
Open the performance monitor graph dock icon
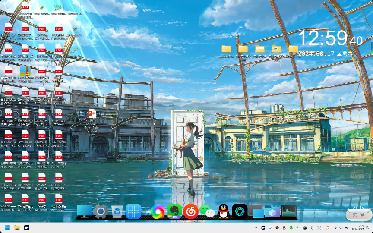pyautogui.click(x=289, y=211)
